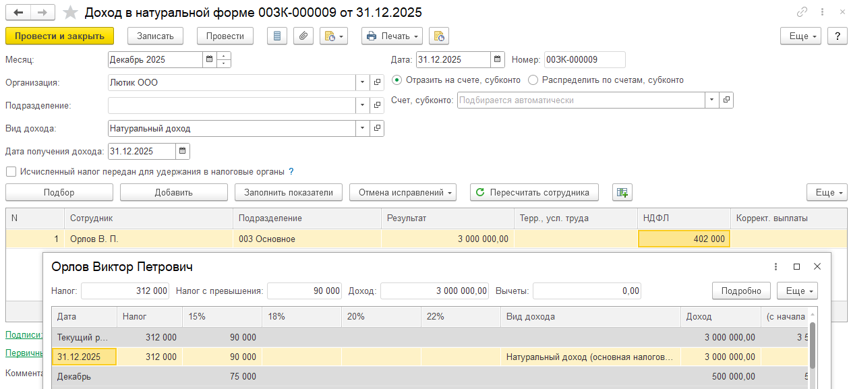Click the calendar icon in Дата field
This screenshot has height=389, width=849.
(x=498, y=59)
